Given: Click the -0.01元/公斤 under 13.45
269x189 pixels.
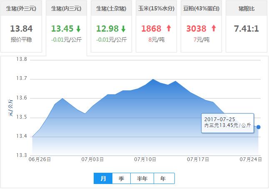Looking at the screenshot, I should pyautogui.click(x=66, y=40).
